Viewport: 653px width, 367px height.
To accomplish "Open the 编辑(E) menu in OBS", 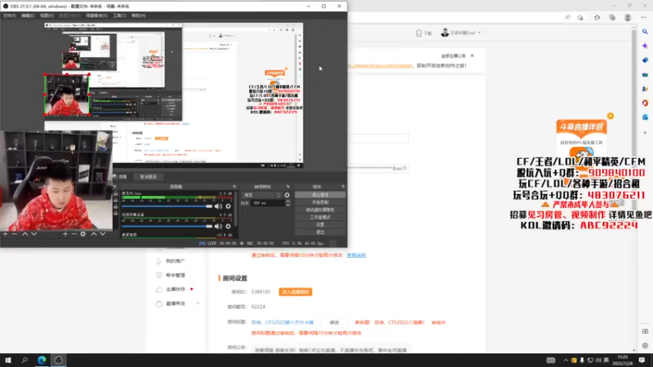I will pos(28,15).
